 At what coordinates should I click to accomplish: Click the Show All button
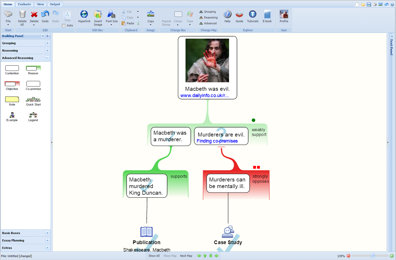point(154,256)
